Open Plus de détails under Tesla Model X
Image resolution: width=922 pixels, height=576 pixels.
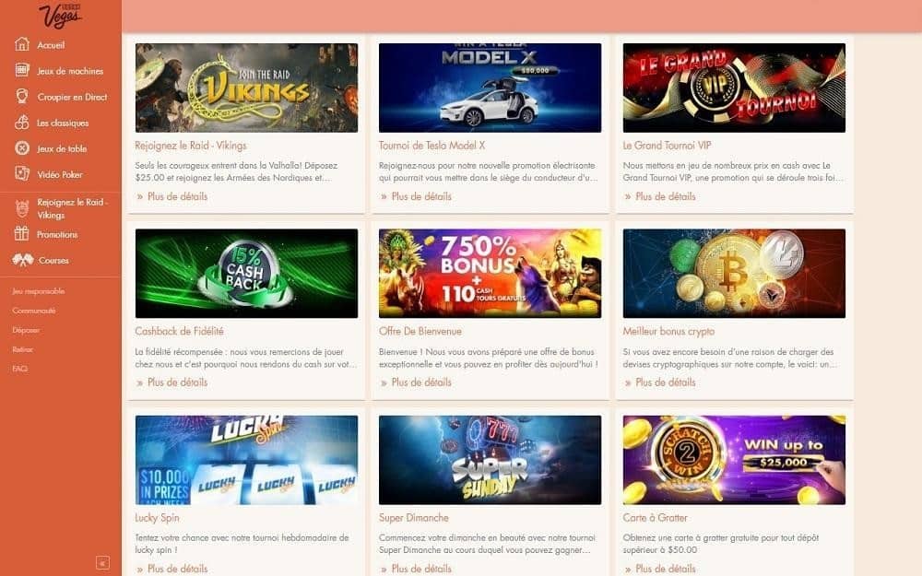(421, 196)
